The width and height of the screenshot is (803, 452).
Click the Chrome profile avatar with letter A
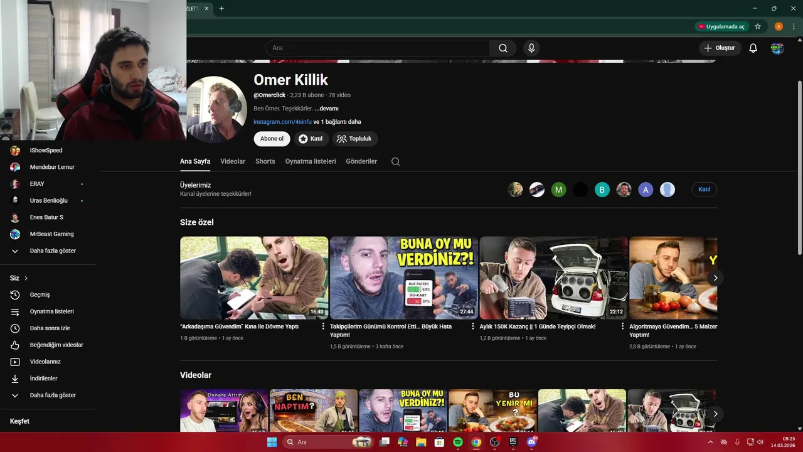tap(779, 26)
